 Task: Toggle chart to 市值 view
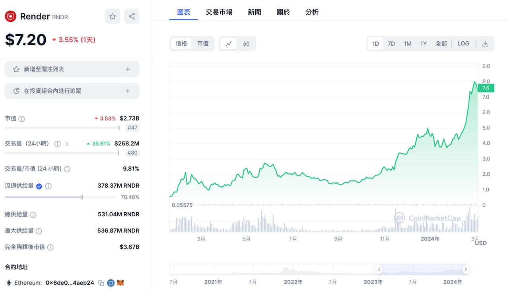click(203, 44)
